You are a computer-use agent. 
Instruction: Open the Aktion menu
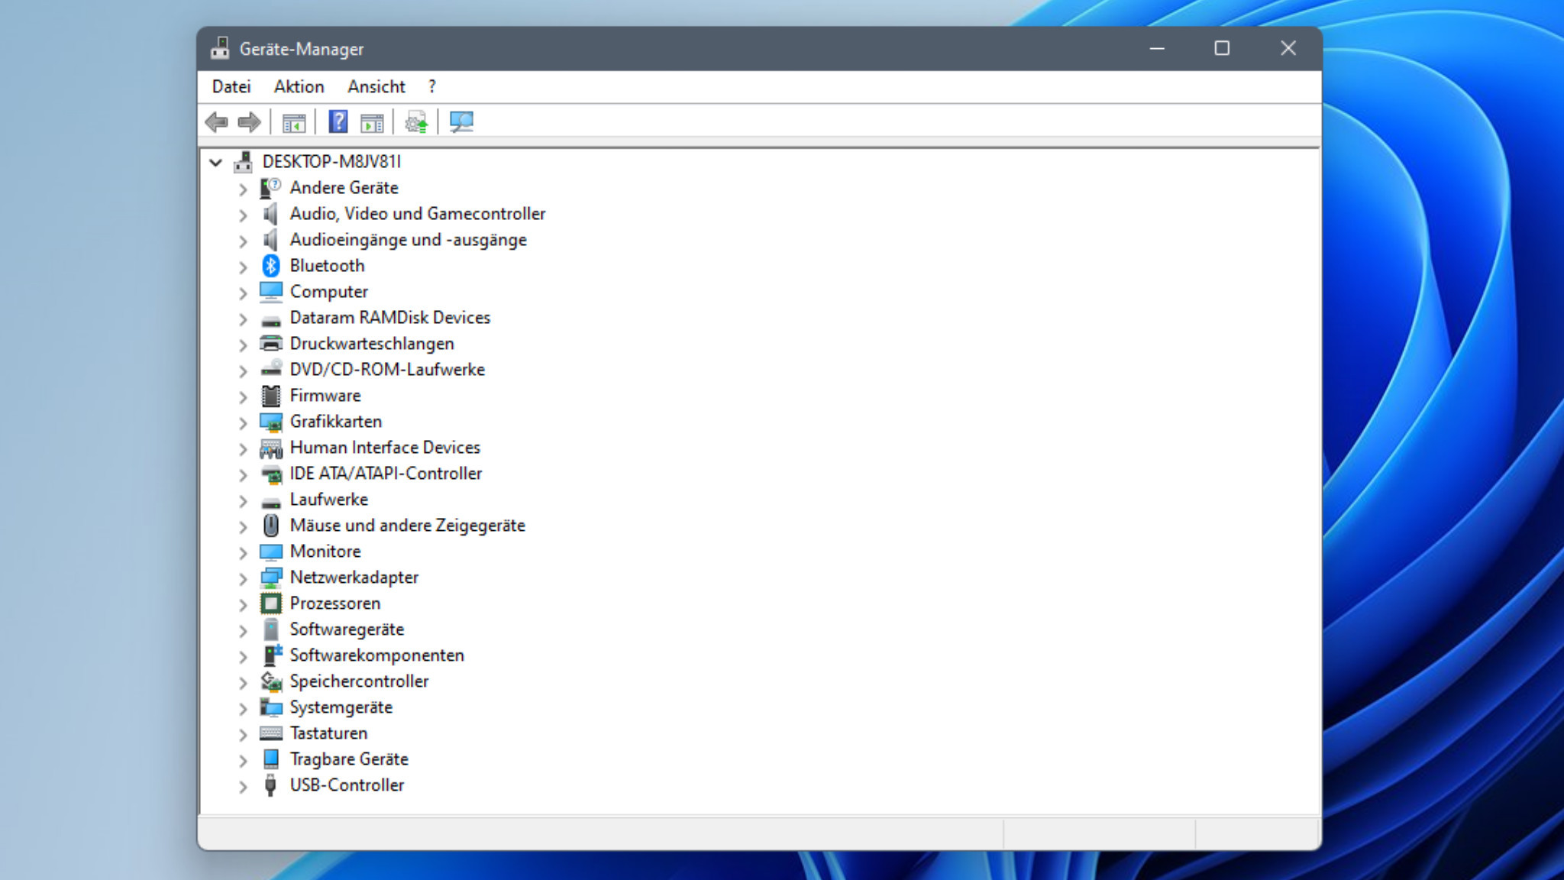(298, 86)
